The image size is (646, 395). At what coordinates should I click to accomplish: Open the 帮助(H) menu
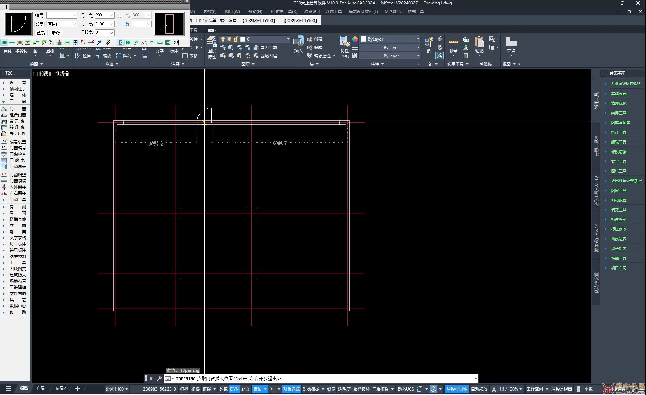coord(255,12)
